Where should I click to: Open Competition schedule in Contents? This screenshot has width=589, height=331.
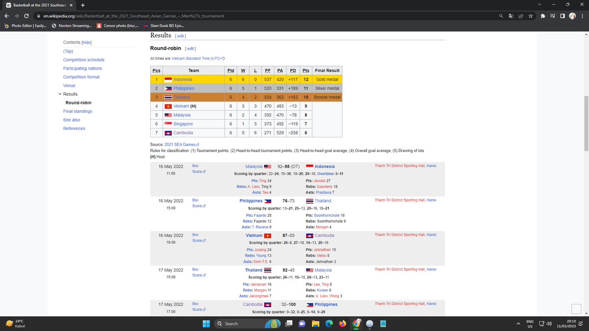(83, 60)
